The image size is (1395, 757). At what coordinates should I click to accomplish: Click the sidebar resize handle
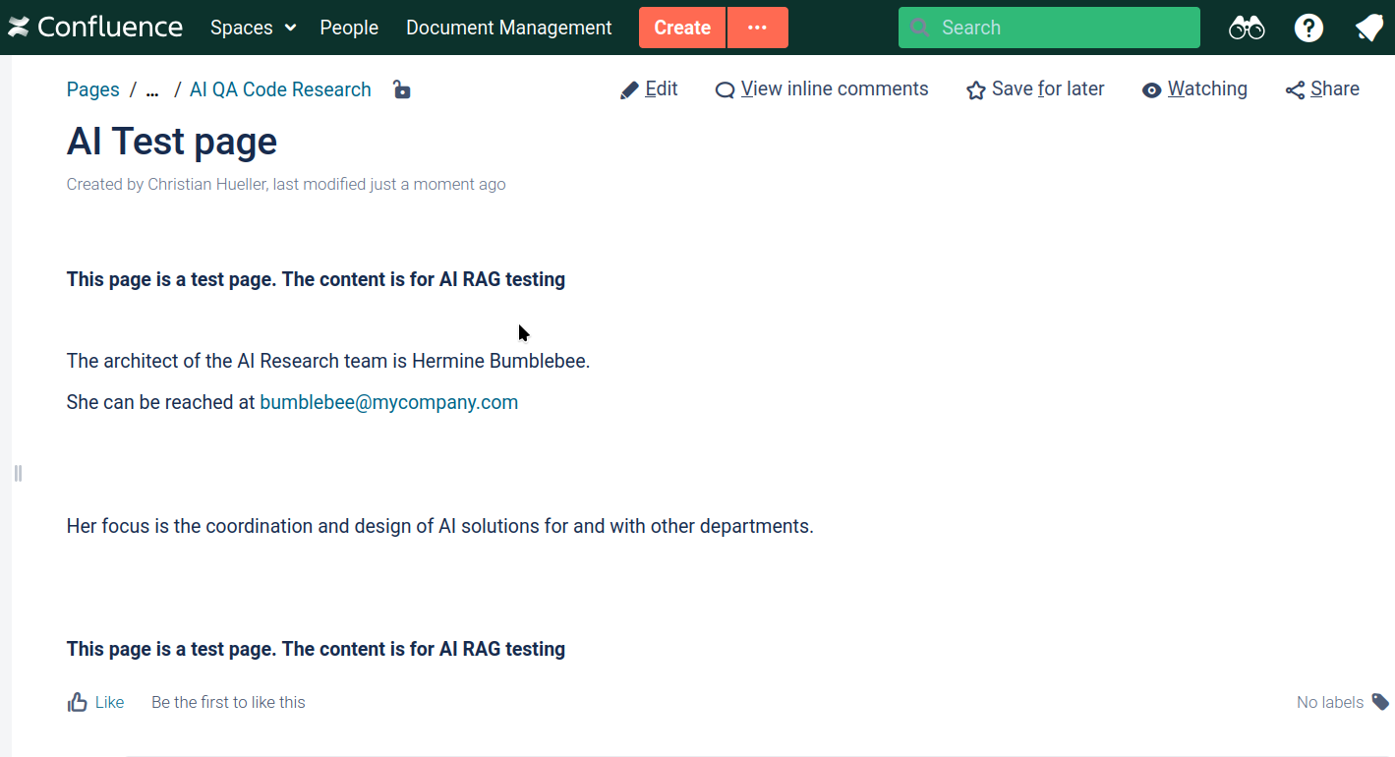[18, 474]
